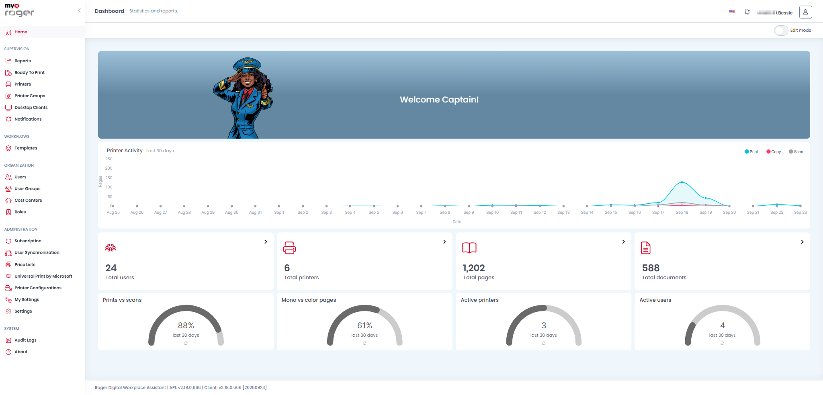
Task: Toggle Print series in chart legend
Action: [x=751, y=152]
